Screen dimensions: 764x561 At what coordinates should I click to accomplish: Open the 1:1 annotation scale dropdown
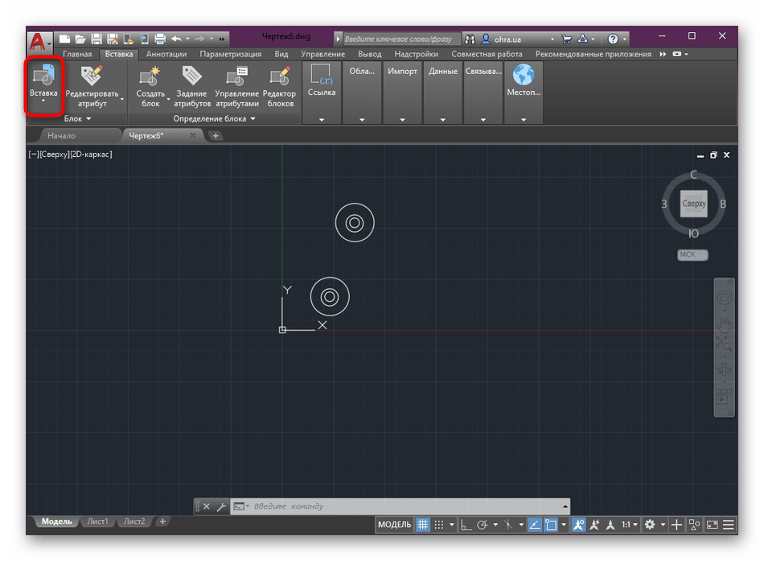click(x=631, y=525)
